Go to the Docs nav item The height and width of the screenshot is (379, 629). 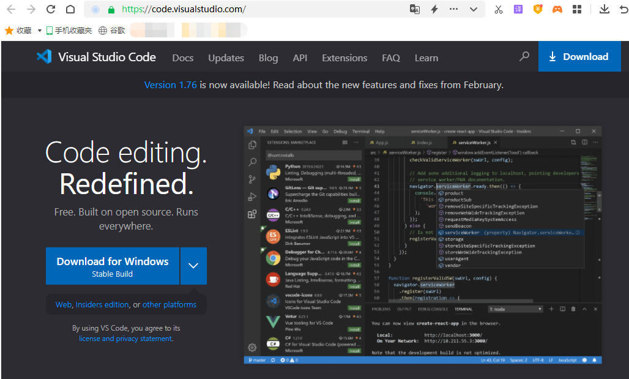[x=183, y=58]
